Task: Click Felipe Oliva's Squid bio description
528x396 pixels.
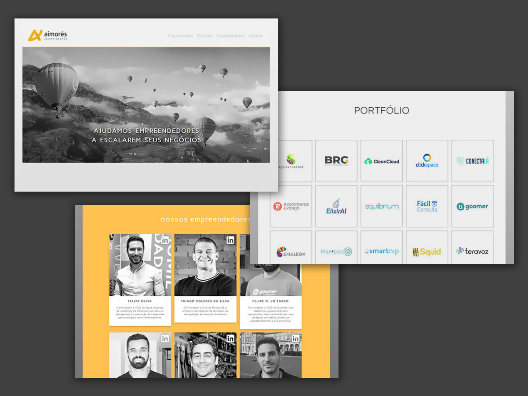Action: click(140, 312)
